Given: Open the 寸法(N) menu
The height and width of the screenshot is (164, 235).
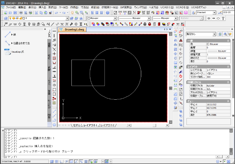Looking at the screenshot, I should (85, 7).
